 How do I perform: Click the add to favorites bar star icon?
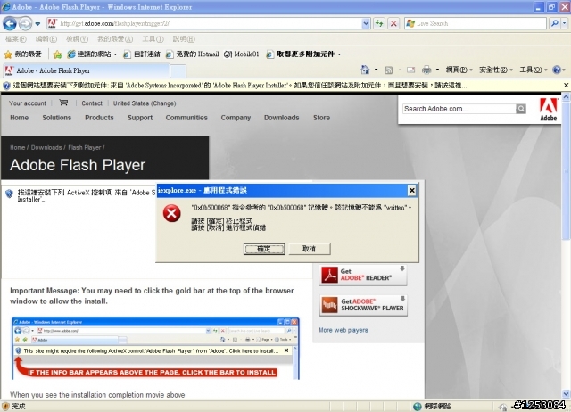click(57, 54)
